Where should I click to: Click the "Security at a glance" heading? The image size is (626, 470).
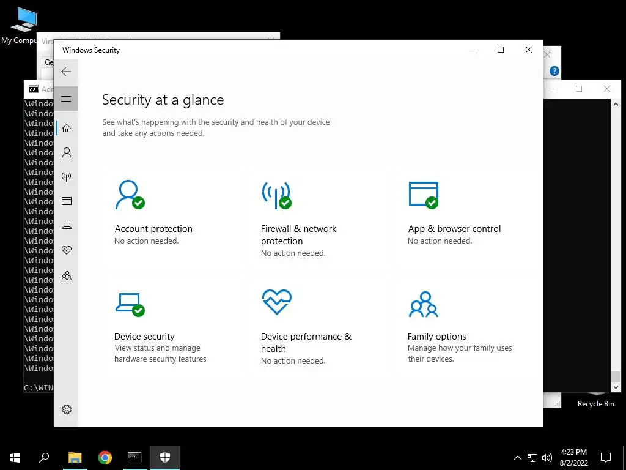point(163,100)
